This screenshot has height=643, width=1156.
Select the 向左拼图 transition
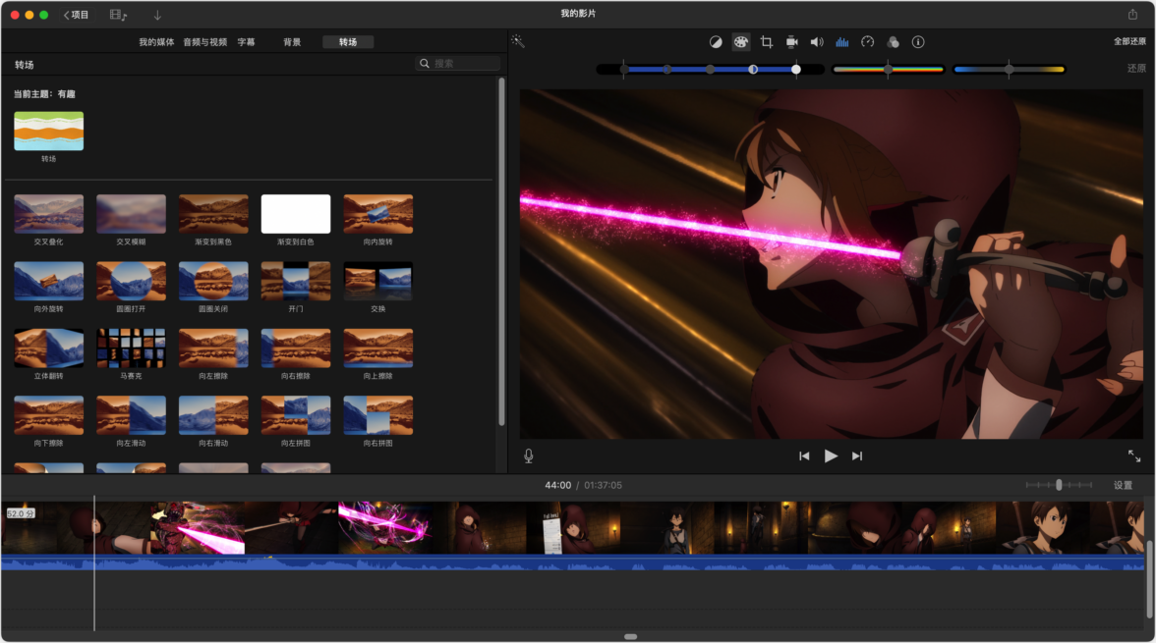[x=296, y=414]
